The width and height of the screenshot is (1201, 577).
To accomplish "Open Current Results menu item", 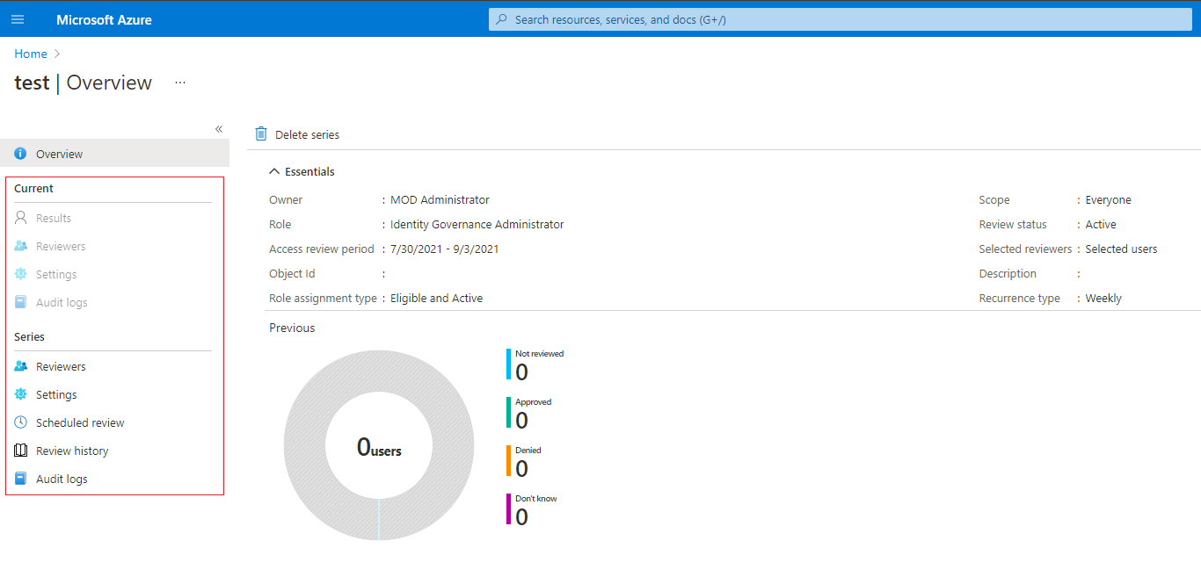I will pos(54,218).
